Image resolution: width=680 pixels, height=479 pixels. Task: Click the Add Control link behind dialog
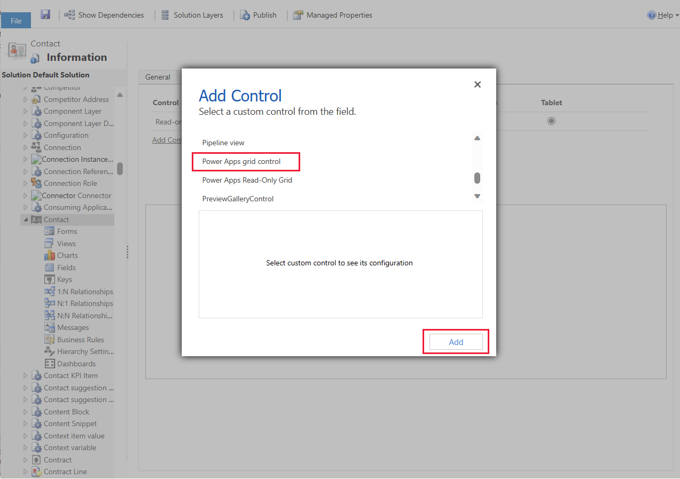[167, 140]
